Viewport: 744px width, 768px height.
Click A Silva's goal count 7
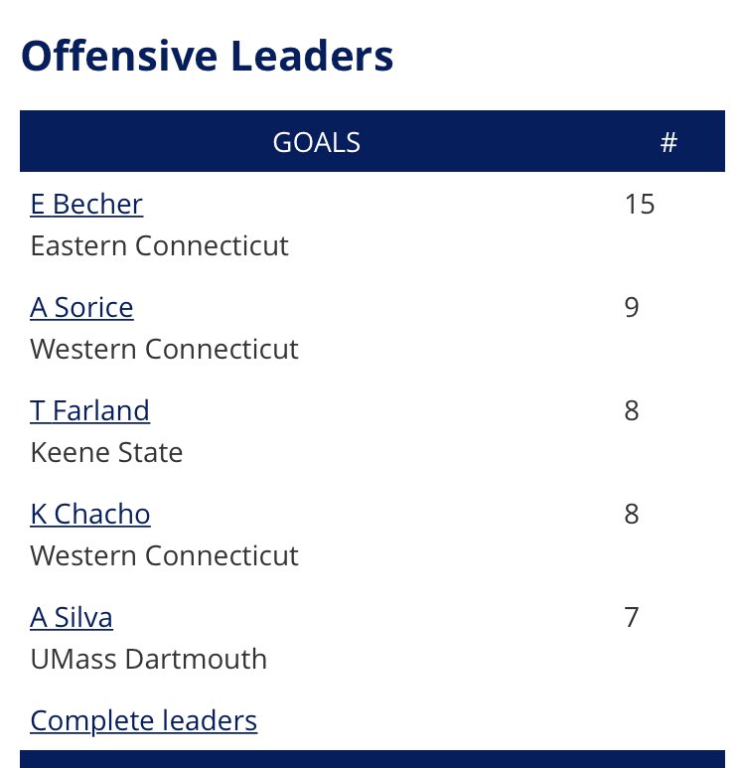click(632, 617)
